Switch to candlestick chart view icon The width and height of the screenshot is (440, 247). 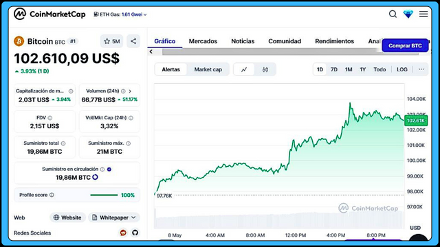pyautogui.click(x=265, y=69)
